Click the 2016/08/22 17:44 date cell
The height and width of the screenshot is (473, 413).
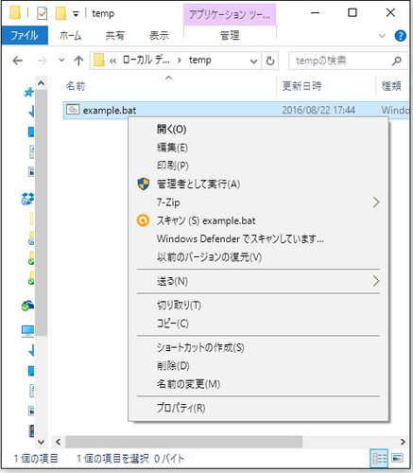318,110
